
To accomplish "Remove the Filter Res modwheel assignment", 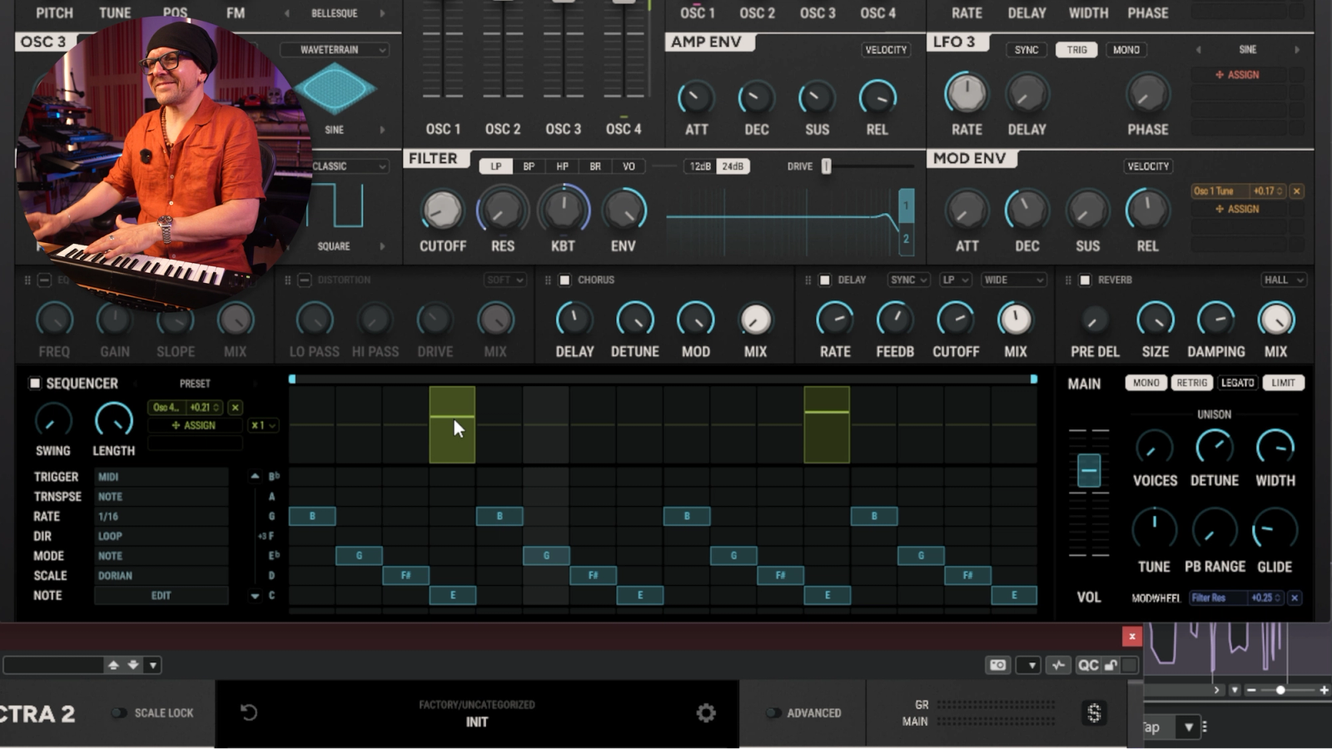I will 1295,598.
